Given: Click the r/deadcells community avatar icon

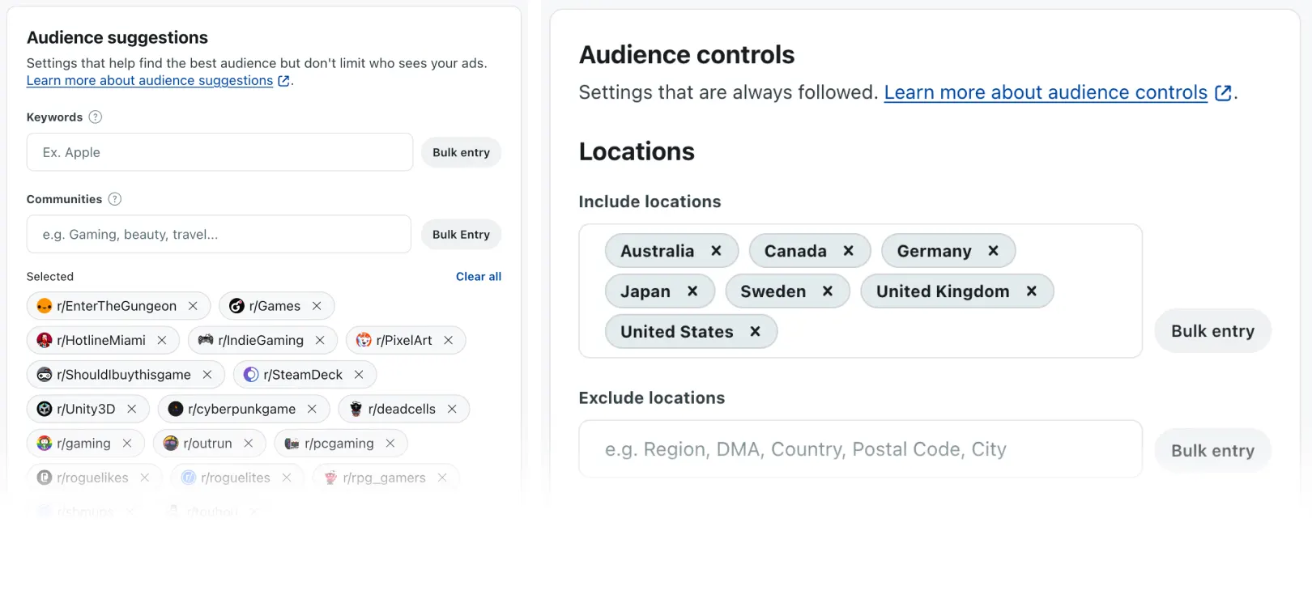Looking at the screenshot, I should 356,409.
